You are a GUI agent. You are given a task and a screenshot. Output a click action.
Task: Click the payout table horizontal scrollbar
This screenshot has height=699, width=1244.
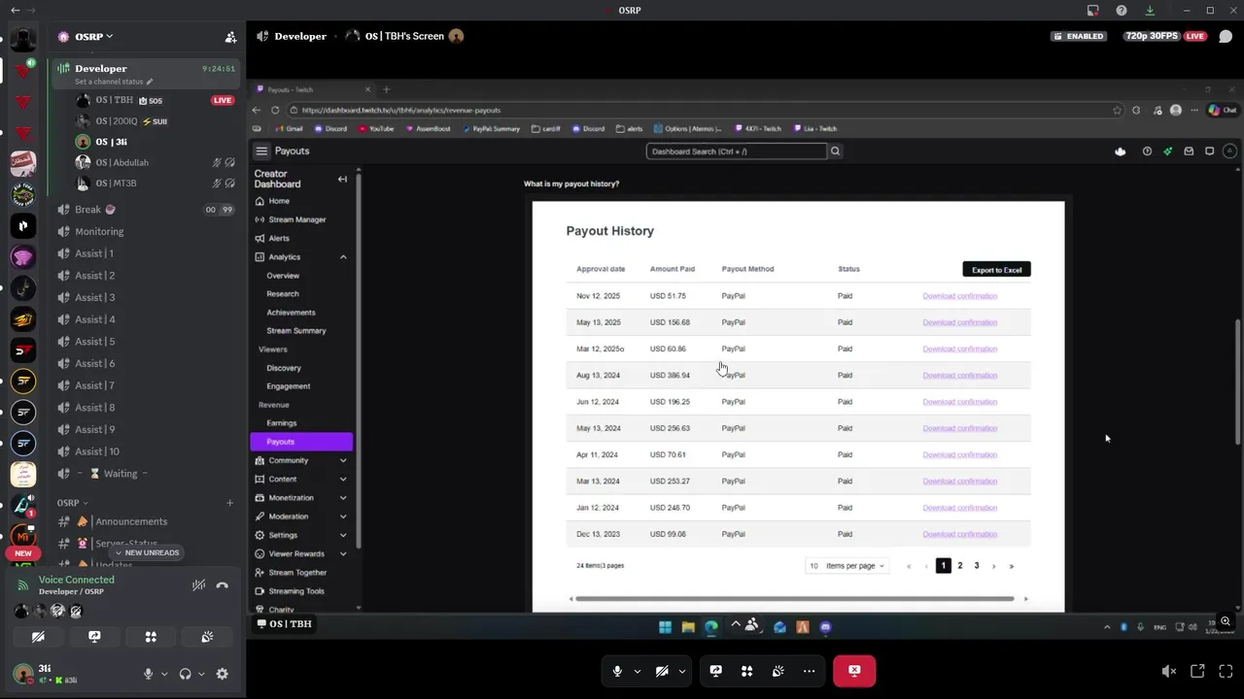click(796, 599)
